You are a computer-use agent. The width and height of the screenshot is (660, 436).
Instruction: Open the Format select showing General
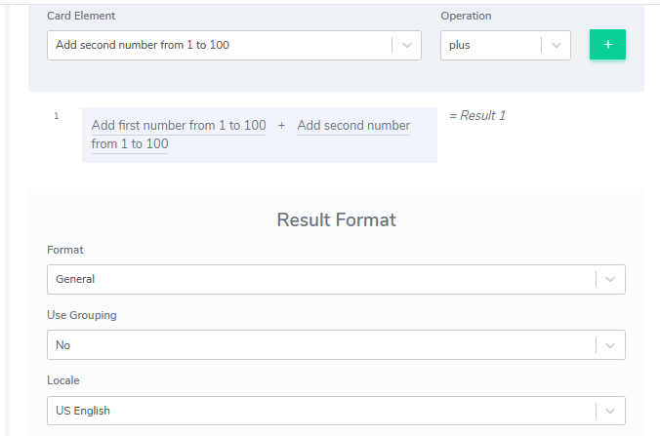320,279
